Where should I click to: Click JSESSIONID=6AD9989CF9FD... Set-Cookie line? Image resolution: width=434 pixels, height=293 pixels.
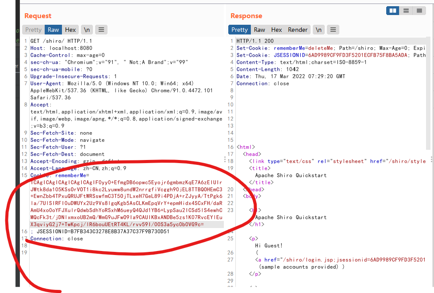pyautogui.click(x=331, y=55)
